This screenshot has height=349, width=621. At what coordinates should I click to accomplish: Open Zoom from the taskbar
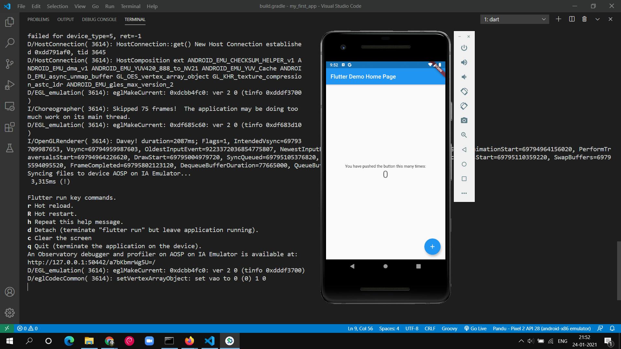[x=149, y=341]
